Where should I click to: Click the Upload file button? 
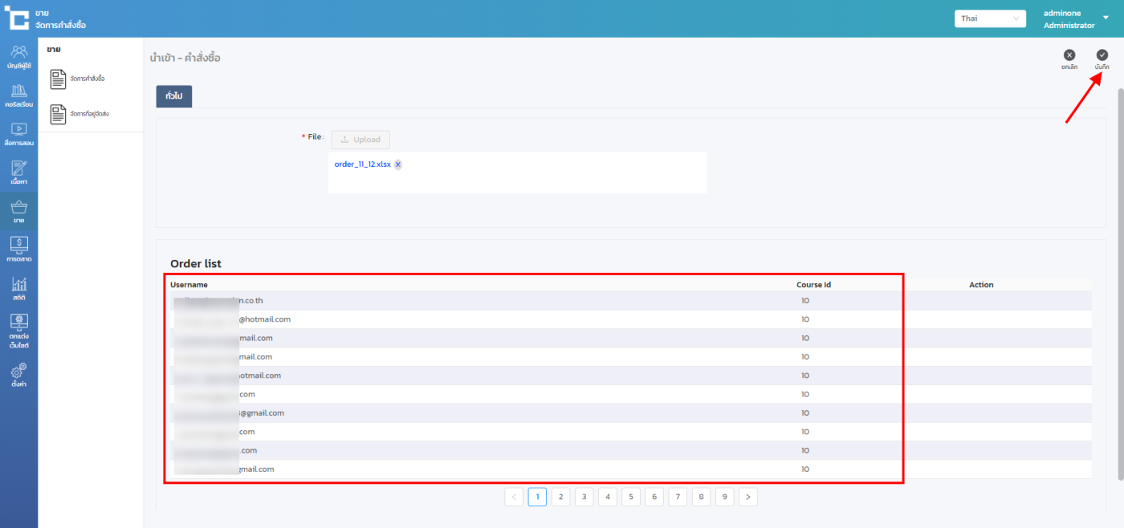click(360, 140)
